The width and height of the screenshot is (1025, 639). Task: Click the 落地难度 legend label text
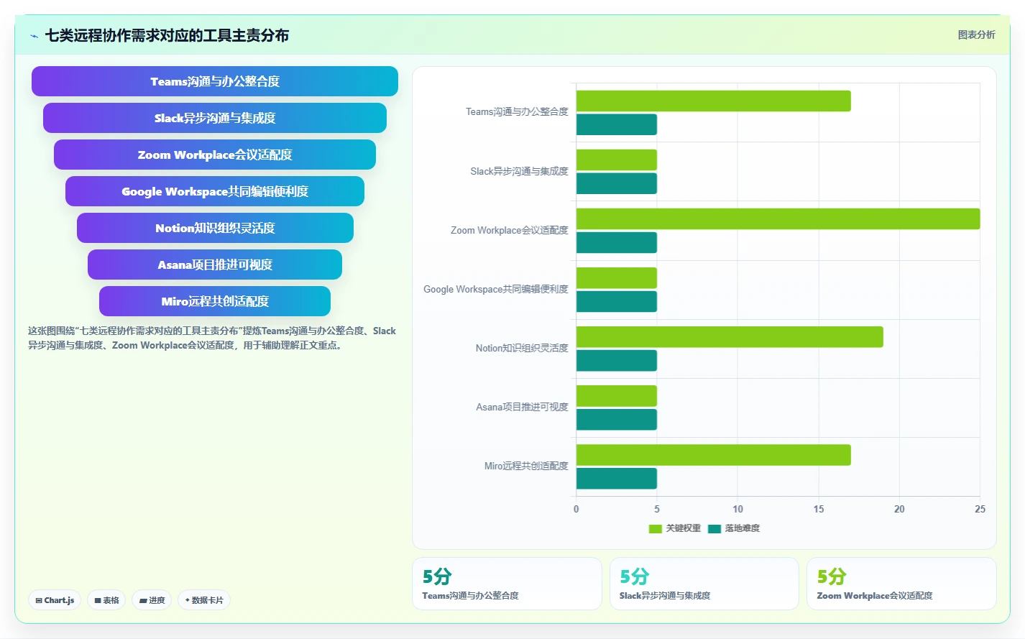tap(743, 528)
